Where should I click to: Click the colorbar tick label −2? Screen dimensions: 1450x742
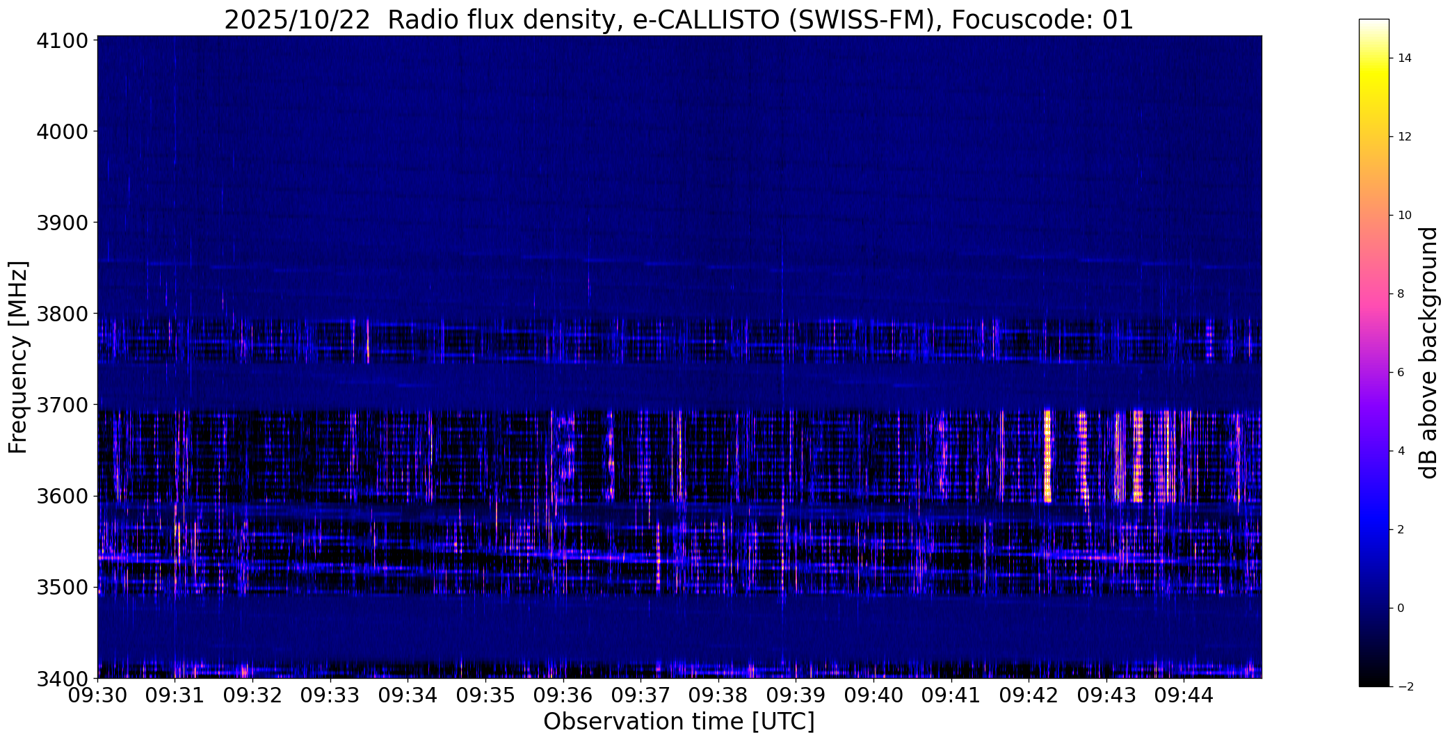pyautogui.click(x=1405, y=686)
